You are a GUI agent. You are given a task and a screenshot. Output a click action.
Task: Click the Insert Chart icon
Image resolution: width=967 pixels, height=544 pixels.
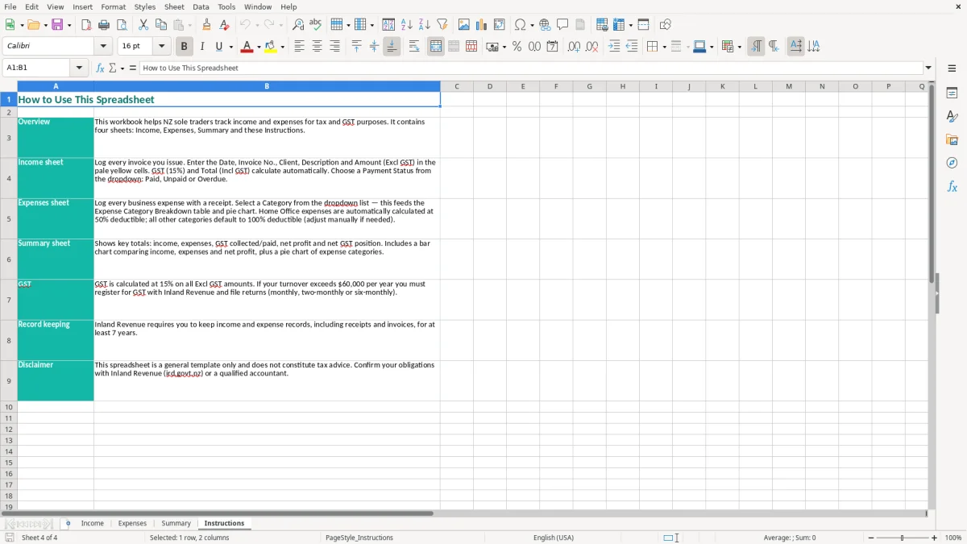coord(482,25)
